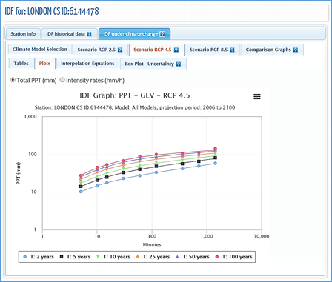Switch to Scenario RCP 8.5 tab
The height and width of the screenshot is (282, 332).
tap(212, 50)
